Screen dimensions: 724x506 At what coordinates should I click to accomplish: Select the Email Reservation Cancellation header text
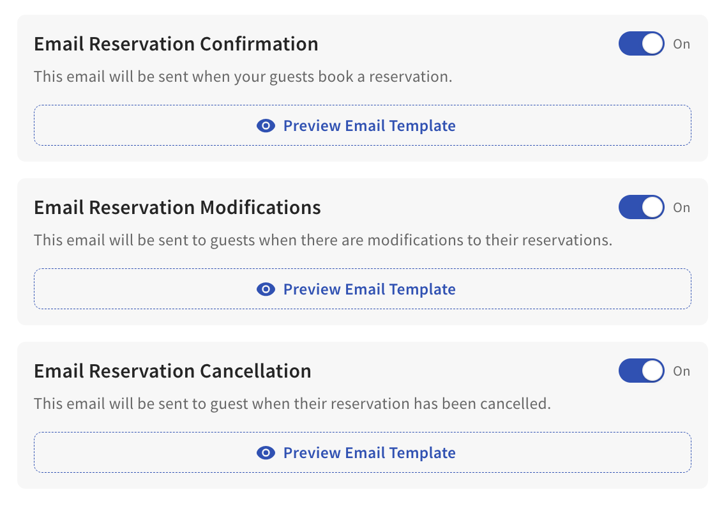(x=172, y=371)
